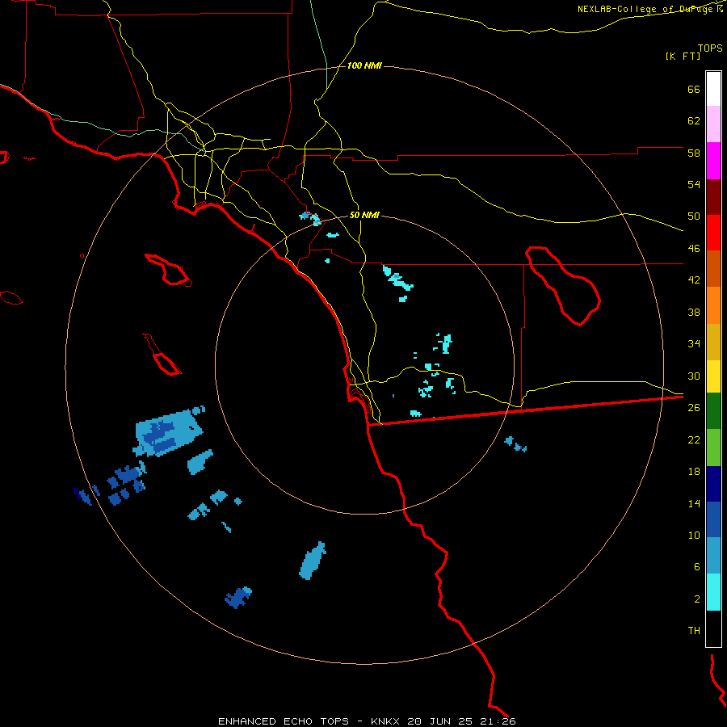Screen dimensions: 727x727
Task: Click the '50' legend value
Action: [694, 216]
